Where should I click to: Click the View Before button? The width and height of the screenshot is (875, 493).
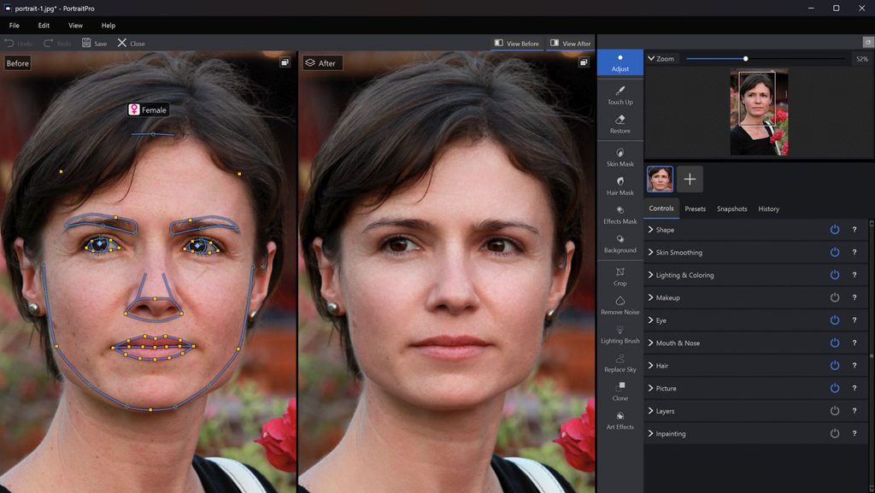[x=517, y=43]
